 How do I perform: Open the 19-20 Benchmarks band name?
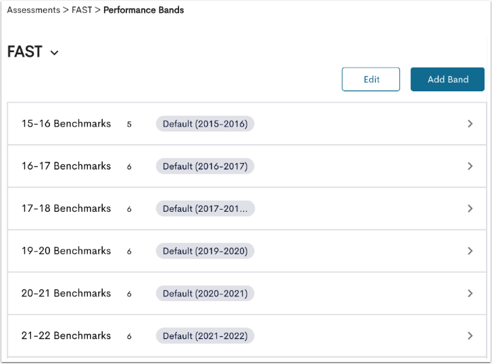click(x=66, y=251)
